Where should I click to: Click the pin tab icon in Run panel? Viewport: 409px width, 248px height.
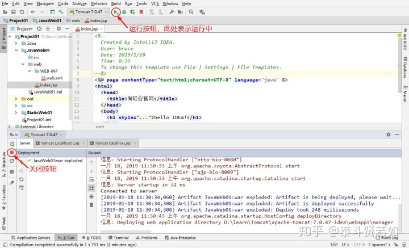tap(11, 182)
